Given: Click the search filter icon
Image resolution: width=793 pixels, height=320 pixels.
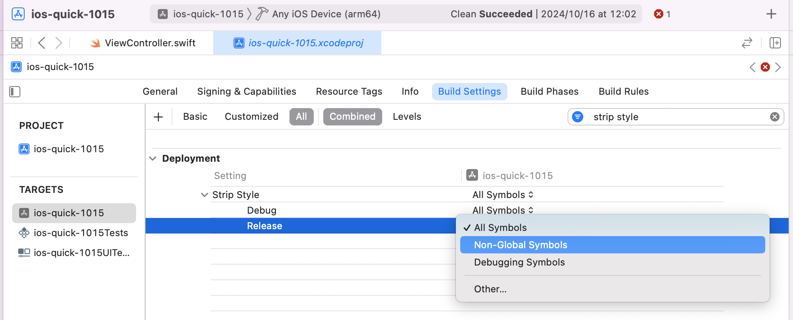Looking at the screenshot, I should (578, 117).
